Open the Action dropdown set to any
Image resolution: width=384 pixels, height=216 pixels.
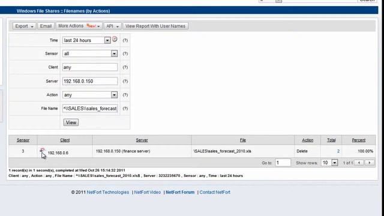pos(90,95)
